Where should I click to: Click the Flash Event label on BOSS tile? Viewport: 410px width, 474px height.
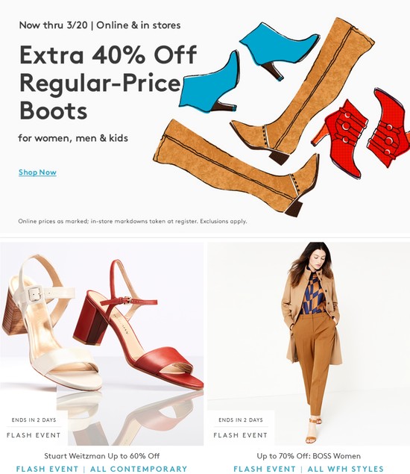240,435
